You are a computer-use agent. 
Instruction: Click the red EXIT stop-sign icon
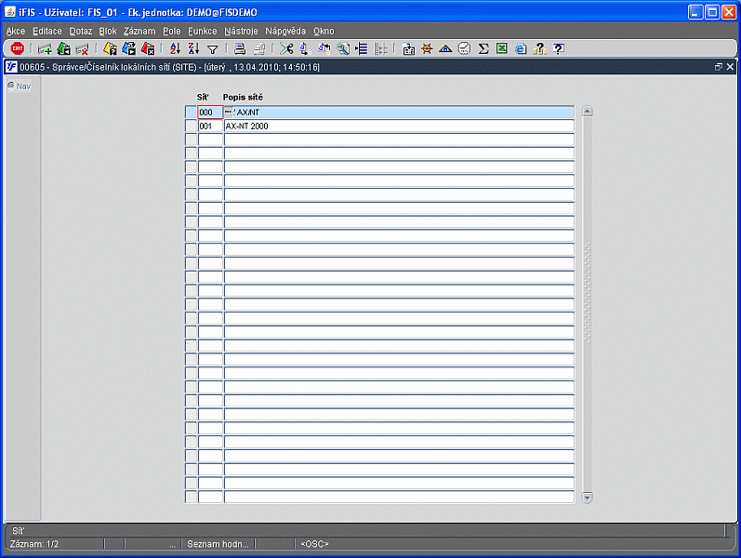pos(18,48)
